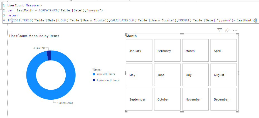Clear slicer selections with eraser icon
The image size is (259, 118).
click(227, 30)
